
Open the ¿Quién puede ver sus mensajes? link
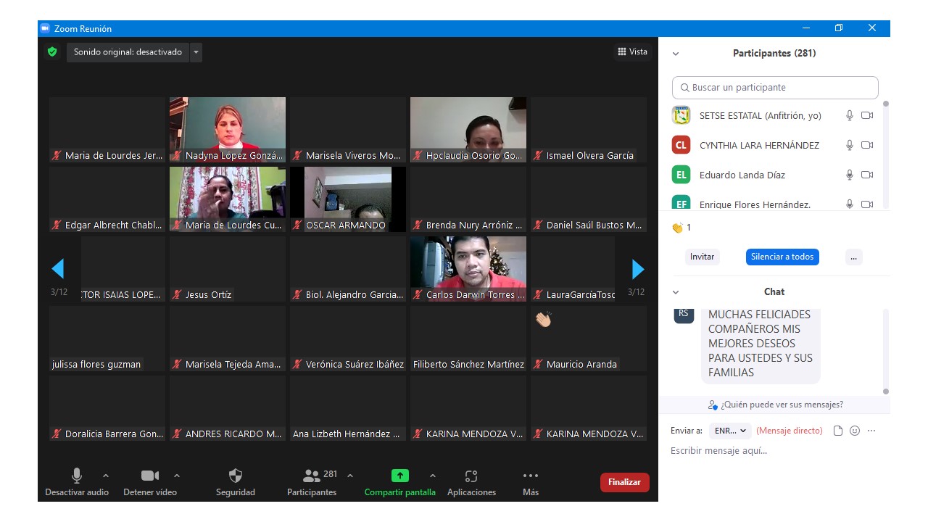pyautogui.click(x=776, y=405)
